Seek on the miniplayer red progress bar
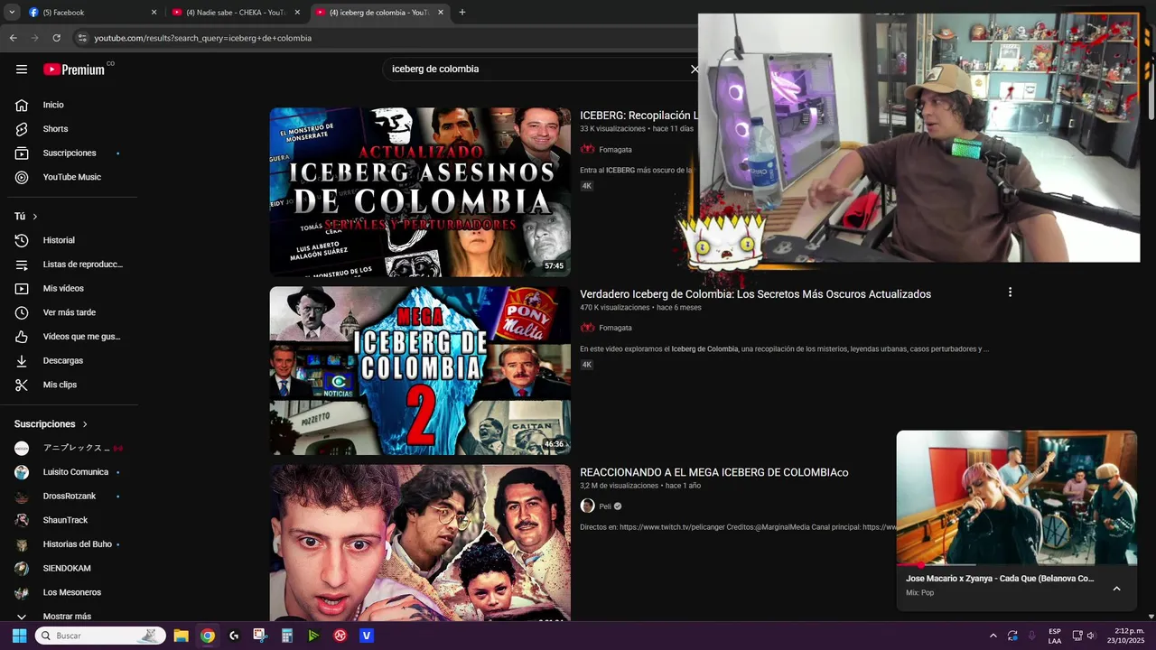This screenshot has height=650, width=1156. (x=1016, y=565)
